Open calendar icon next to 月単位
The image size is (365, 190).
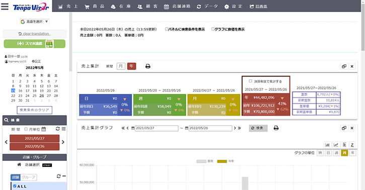[43, 129]
